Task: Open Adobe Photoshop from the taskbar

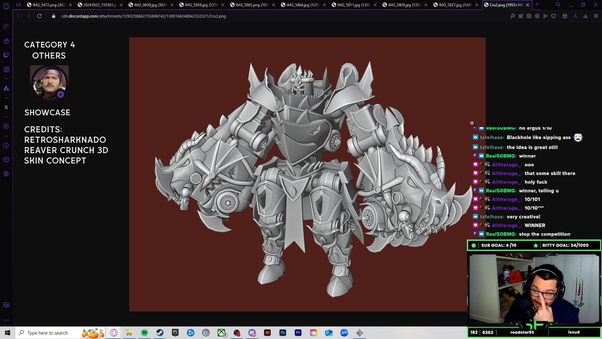Action: click(283, 332)
